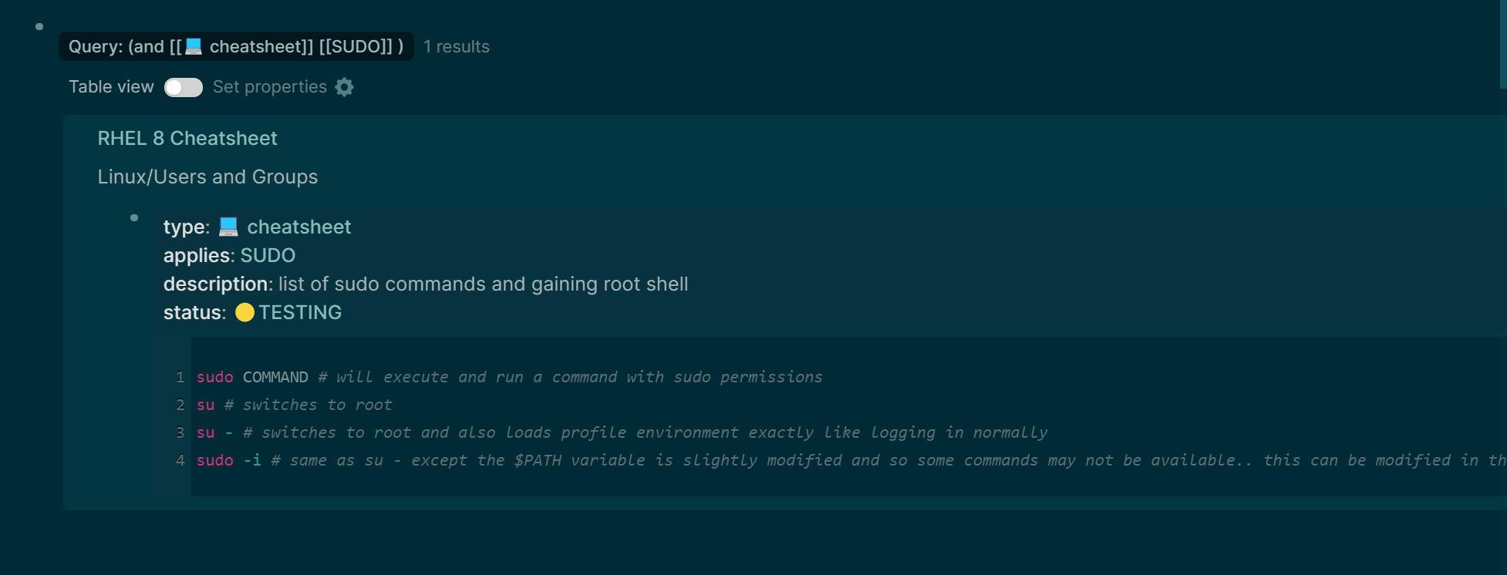Viewport: 1507px width, 575px height.
Task: Click the laptop emoji inside the query header
Action: coord(194,46)
